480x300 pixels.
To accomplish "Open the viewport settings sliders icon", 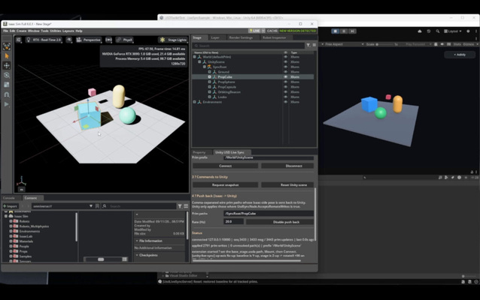I will point(18,40).
